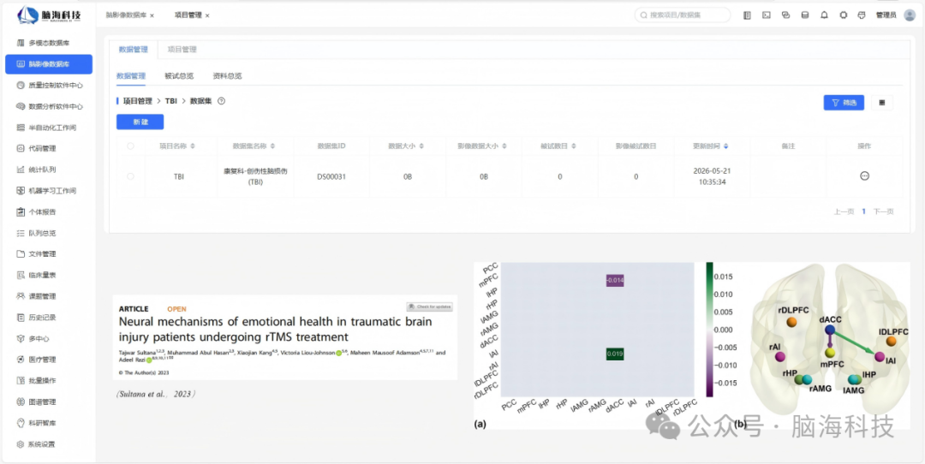Go to 上一页 in pagination
The height and width of the screenshot is (464, 925).
[x=843, y=211]
